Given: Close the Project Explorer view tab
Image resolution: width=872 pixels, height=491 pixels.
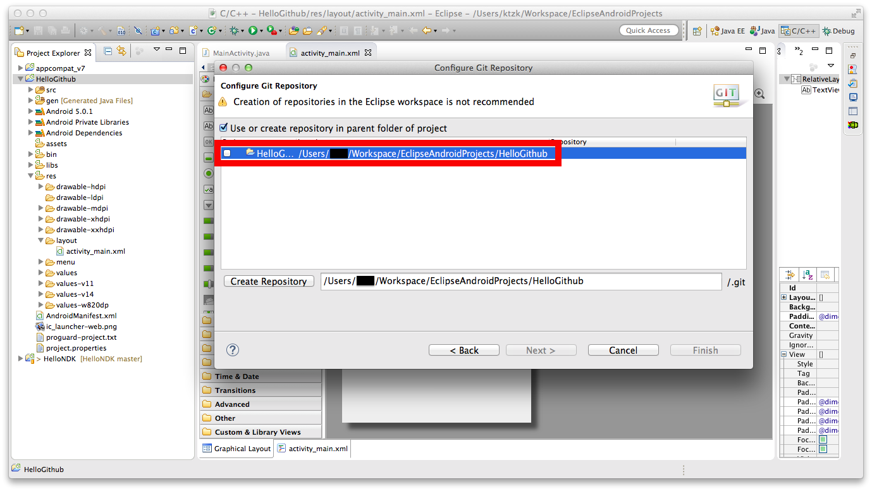Looking at the screenshot, I should 88,53.
